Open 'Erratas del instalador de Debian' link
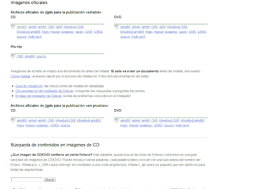 (39, 96)
